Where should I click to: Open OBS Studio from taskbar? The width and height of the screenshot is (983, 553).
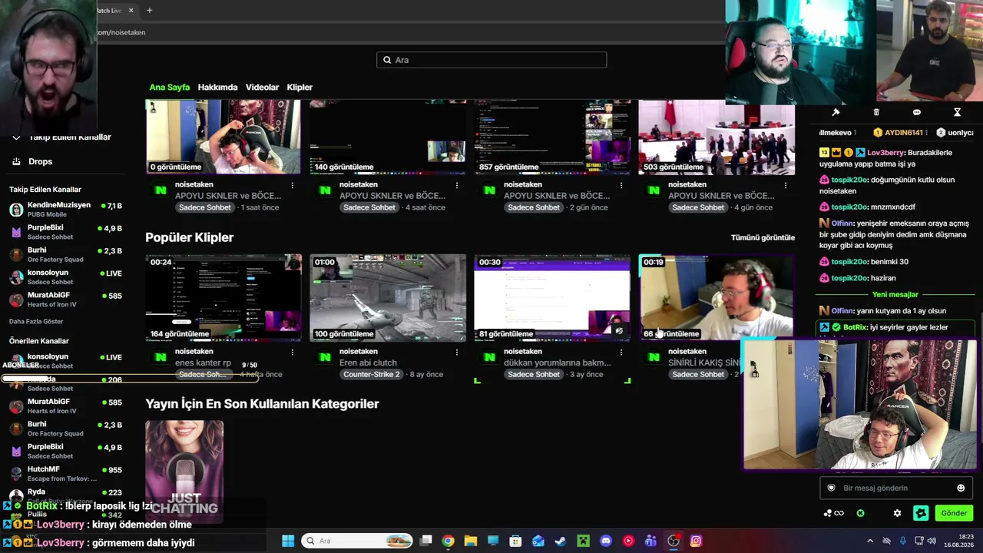click(674, 541)
